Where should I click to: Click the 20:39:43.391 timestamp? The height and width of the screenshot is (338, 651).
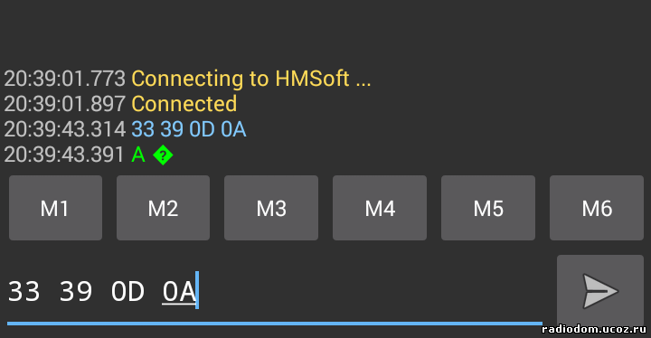click(64, 155)
